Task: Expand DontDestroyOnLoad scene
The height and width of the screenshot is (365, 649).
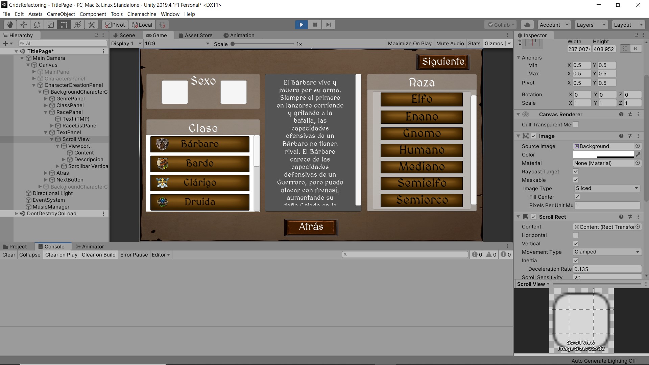Action: [16, 214]
